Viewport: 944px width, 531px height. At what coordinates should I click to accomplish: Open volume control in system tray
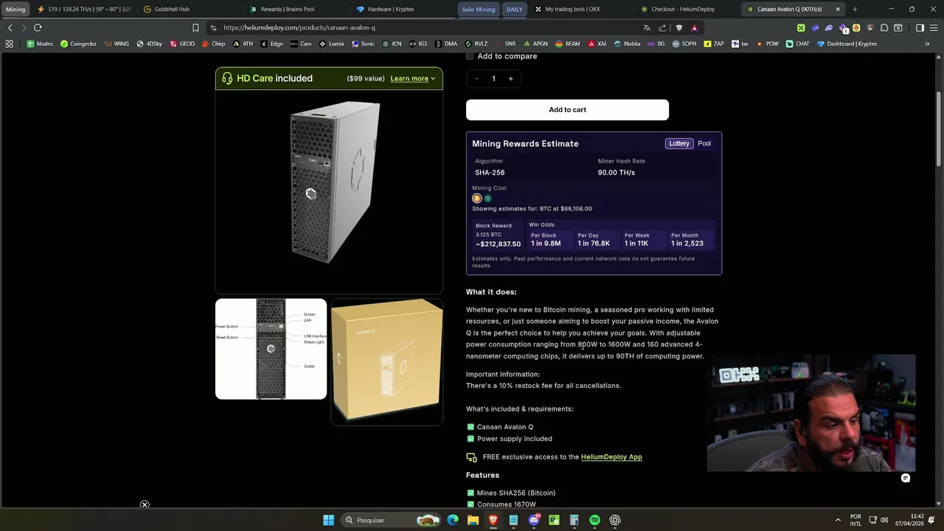(884, 520)
